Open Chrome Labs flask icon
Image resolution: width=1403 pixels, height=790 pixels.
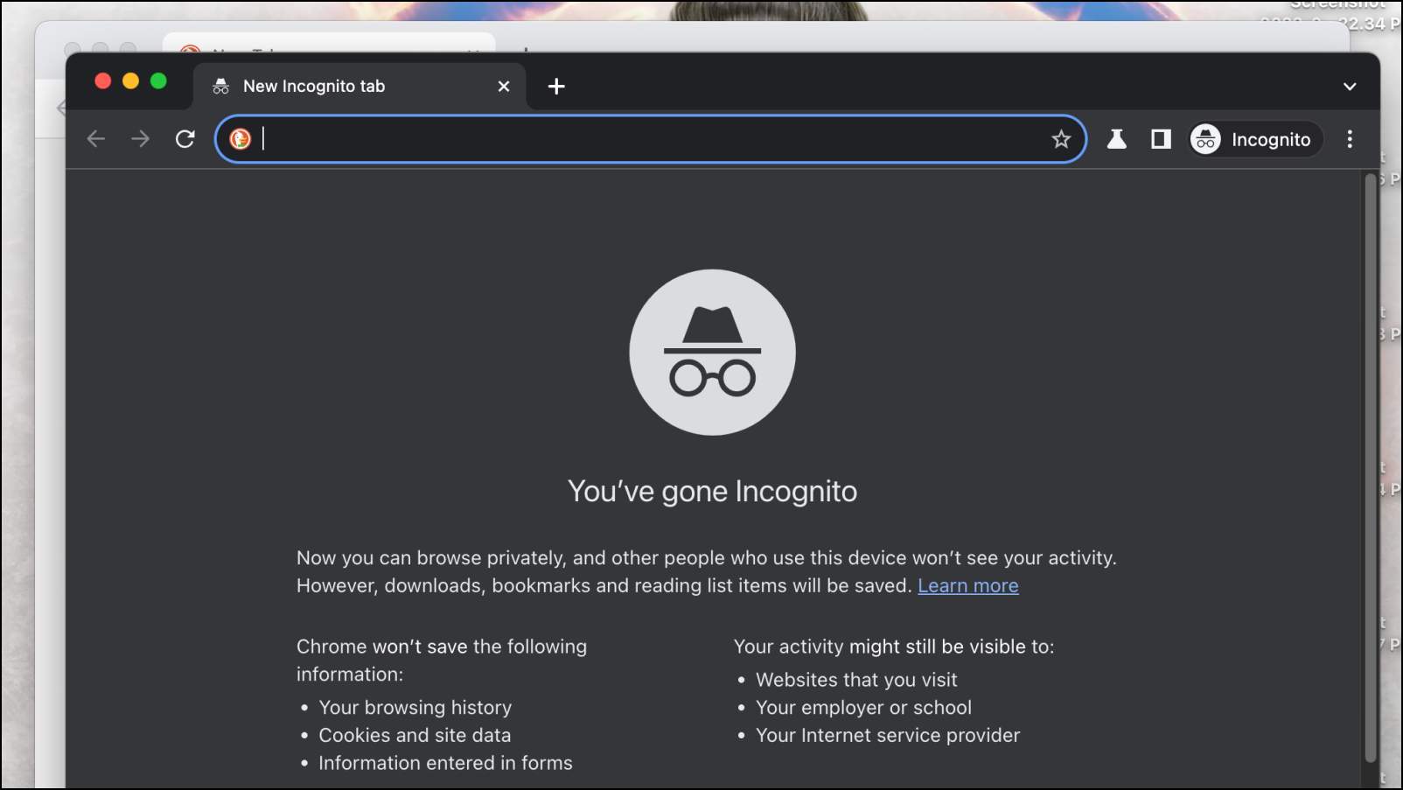click(x=1117, y=139)
